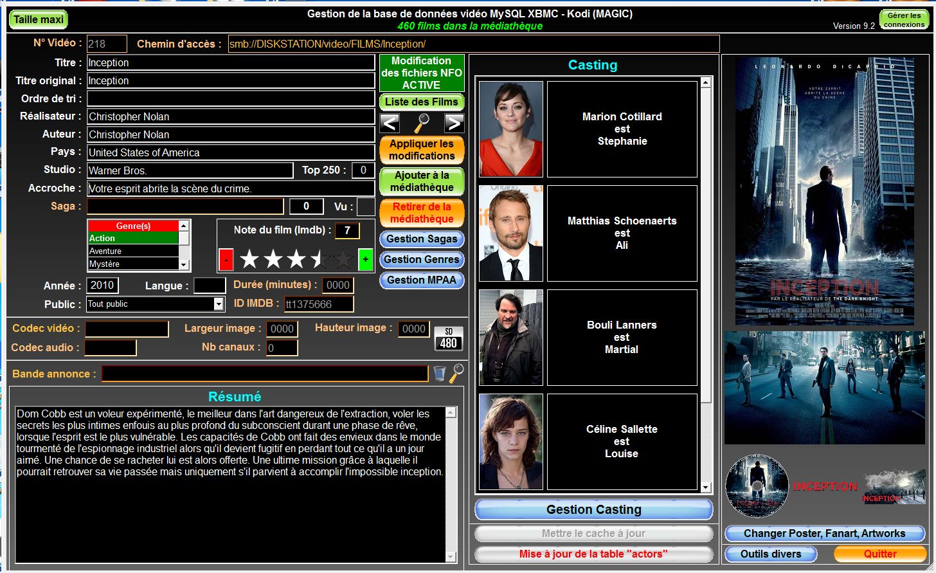Click the Codec vidéo field
This screenshot has height=573, width=936.
click(x=127, y=329)
